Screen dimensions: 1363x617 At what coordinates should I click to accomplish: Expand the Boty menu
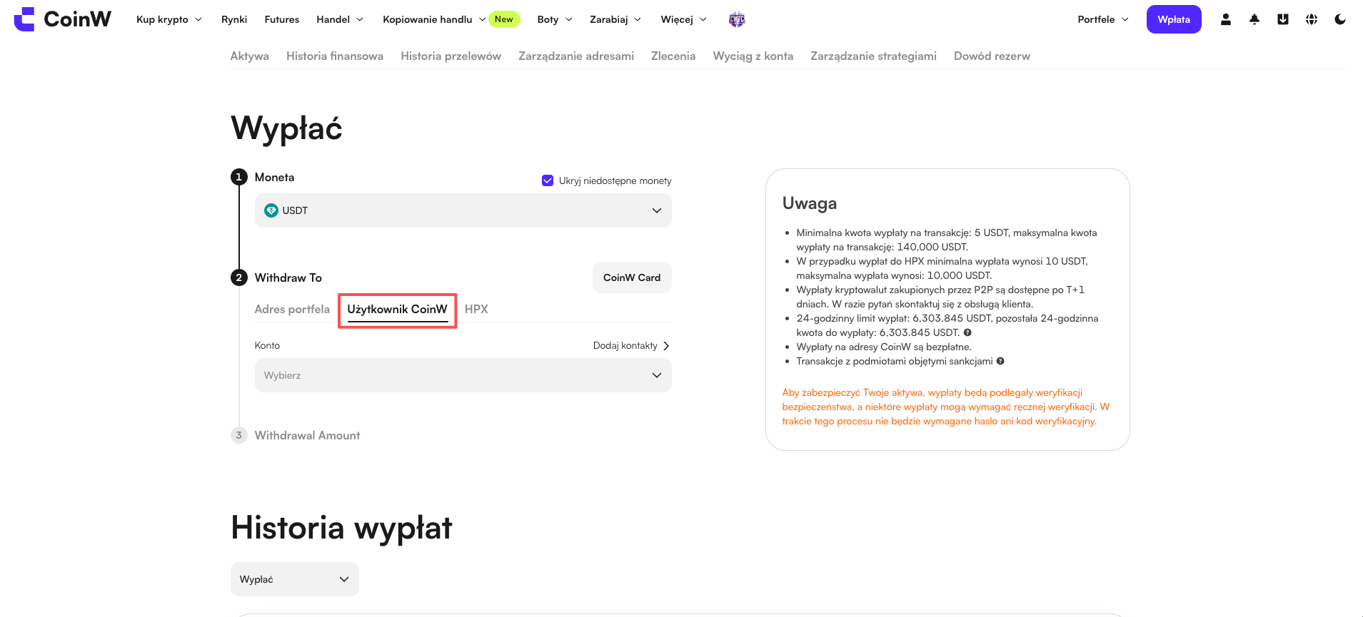(555, 19)
